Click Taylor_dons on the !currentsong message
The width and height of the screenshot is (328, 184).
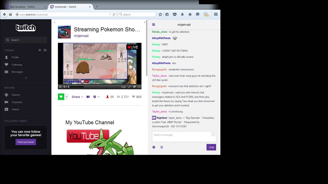pos(159,112)
